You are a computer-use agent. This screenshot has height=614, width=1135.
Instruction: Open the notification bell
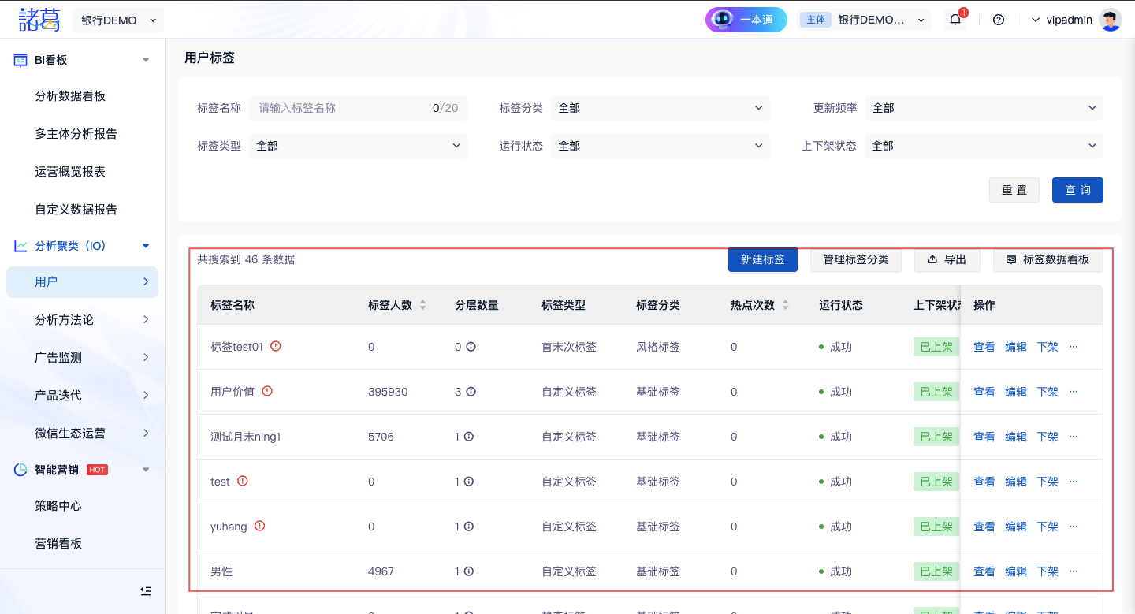pos(955,20)
